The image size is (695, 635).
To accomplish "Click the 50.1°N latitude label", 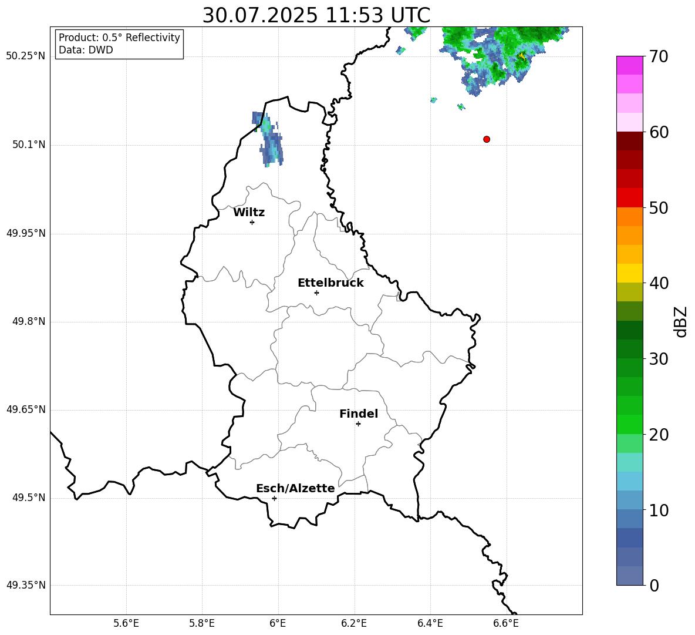I will point(29,145).
